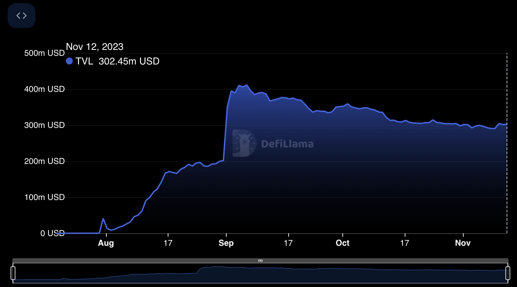Select the right range slider handle

[508, 273]
